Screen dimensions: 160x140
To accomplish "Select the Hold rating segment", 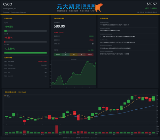I will (x=74, y=55).
